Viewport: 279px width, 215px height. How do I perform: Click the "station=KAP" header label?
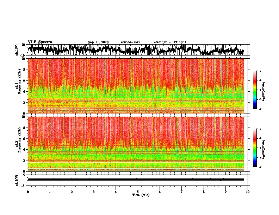[x=131, y=42]
